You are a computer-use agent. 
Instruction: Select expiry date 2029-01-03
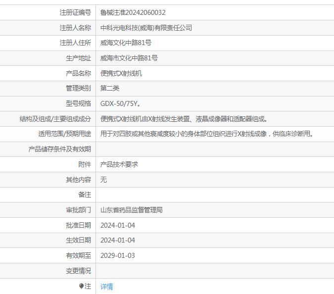(x=118, y=256)
